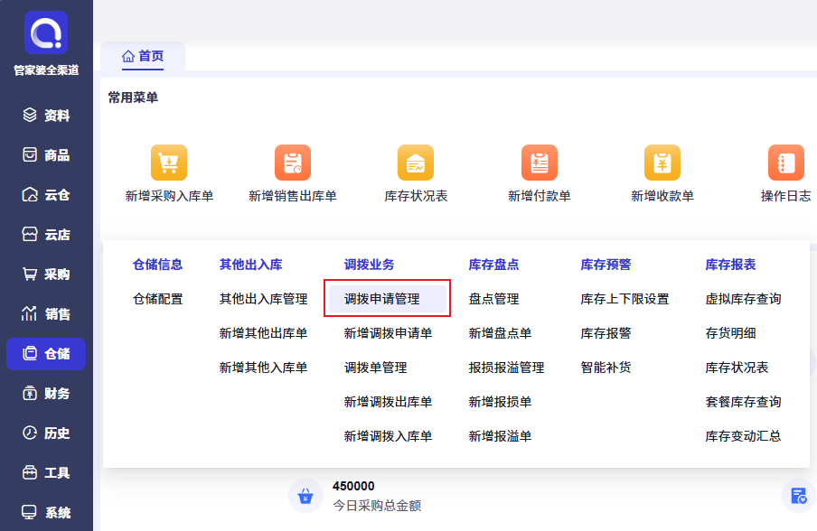This screenshot has width=817, height=531.
Task: Click the 新增收款单 shortcut icon
Action: point(662,163)
